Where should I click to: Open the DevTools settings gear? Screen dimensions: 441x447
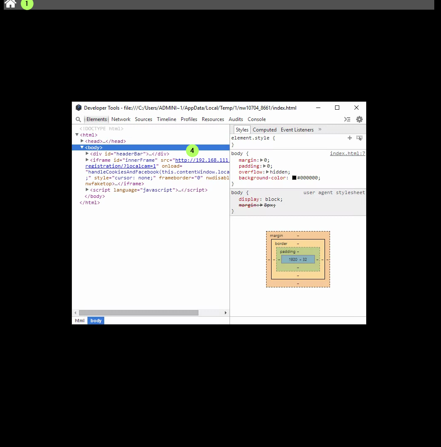point(359,119)
